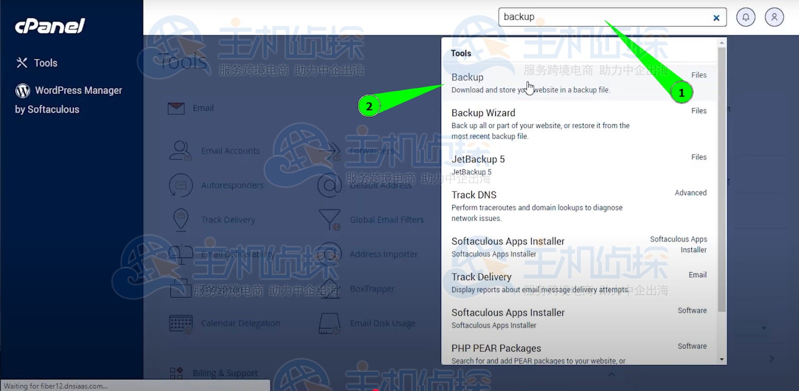
Task: Click the Billing & Support icon
Action: pos(176,373)
